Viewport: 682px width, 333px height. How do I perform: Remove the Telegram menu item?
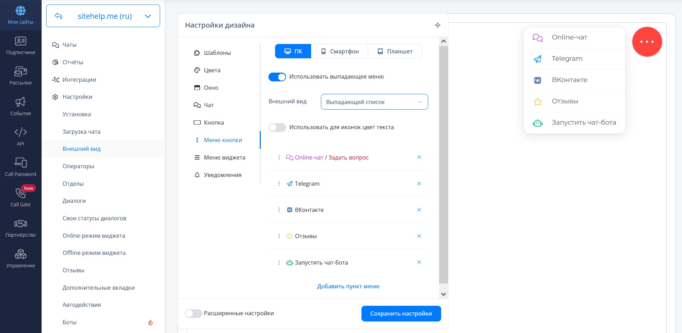coord(419,184)
